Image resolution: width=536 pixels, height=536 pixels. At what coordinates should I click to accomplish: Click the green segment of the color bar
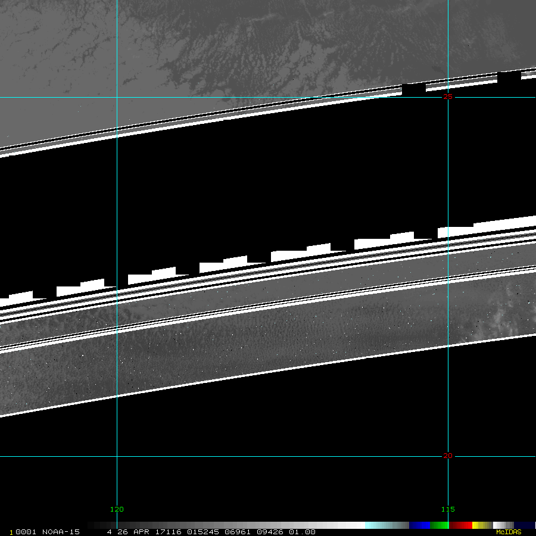click(x=439, y=525)
